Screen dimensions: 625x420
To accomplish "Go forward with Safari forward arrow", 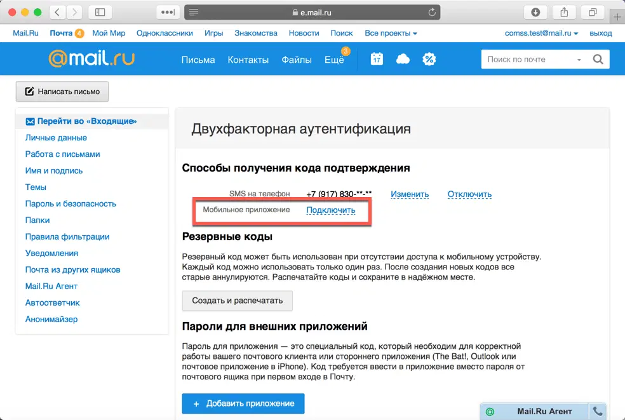I will click(x=74, y=12).
